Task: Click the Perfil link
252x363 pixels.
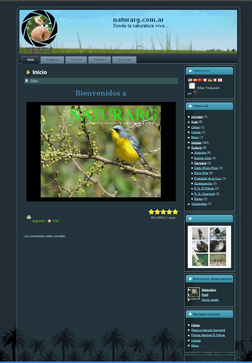Action: click(205, 295)
